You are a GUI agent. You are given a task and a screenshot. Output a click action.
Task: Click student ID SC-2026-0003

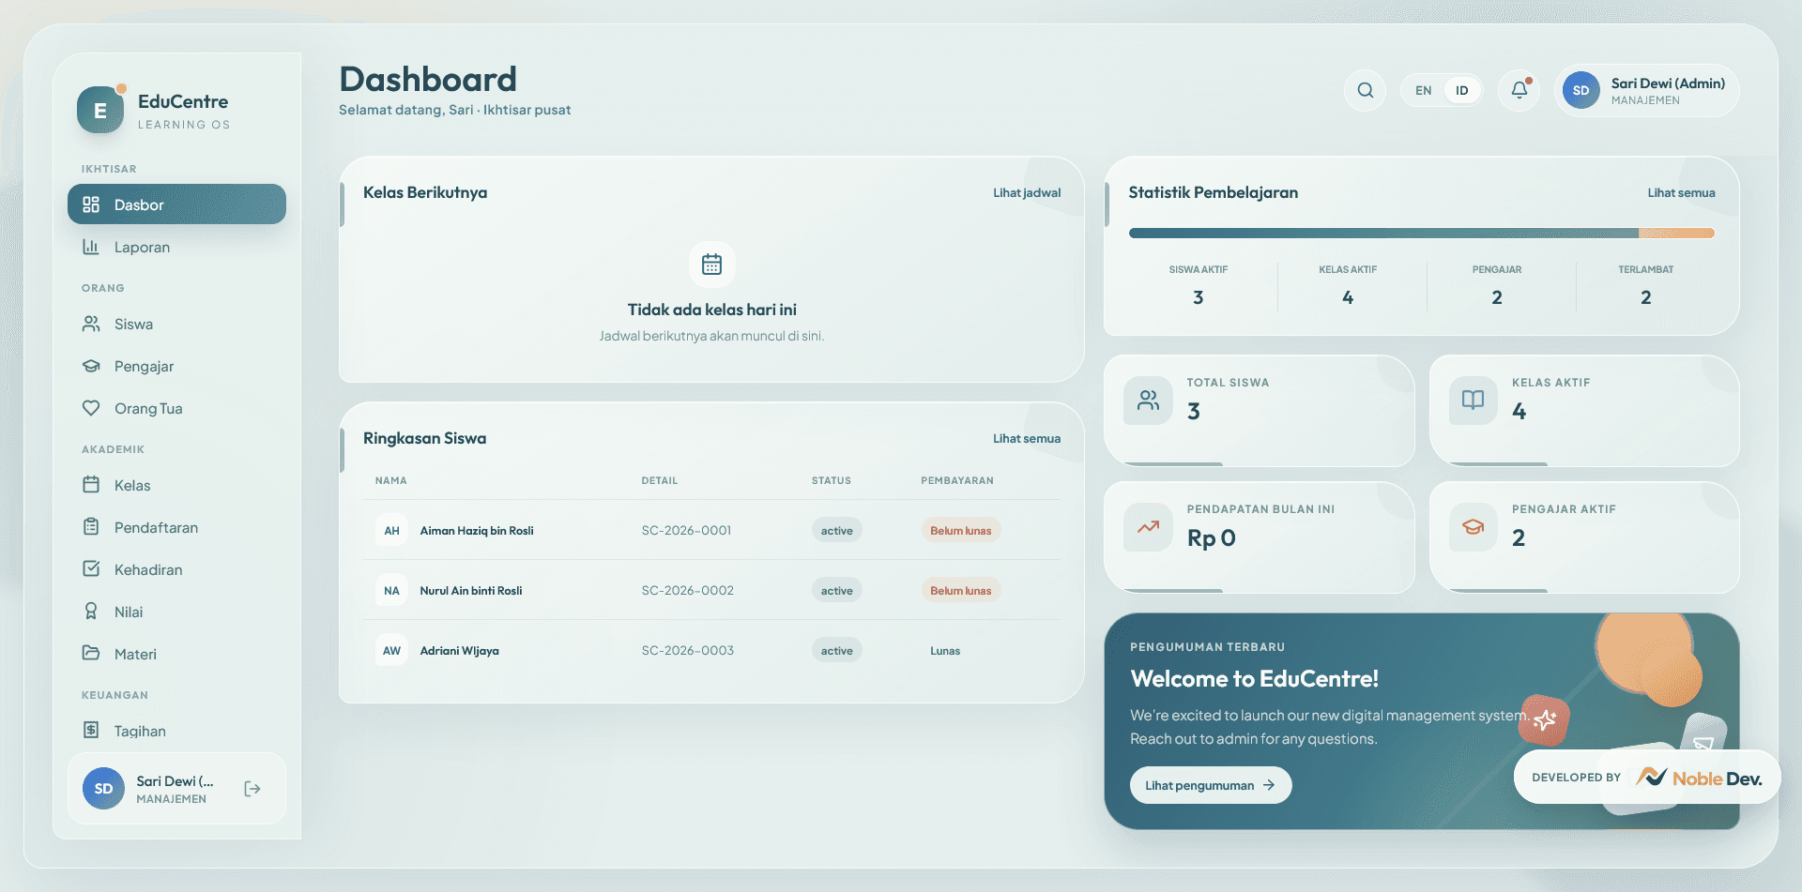(x=688, y=650)
